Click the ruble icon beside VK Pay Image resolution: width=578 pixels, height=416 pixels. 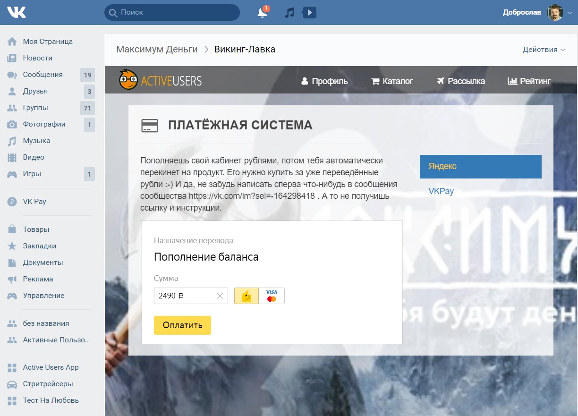point(12,202)
